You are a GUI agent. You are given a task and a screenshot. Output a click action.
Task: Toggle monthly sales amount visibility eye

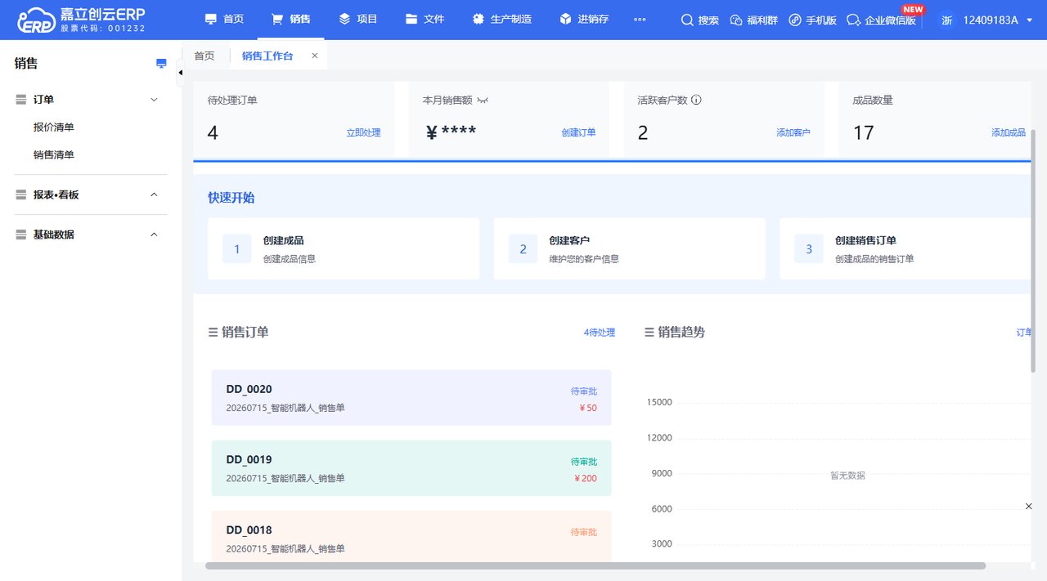483,100
